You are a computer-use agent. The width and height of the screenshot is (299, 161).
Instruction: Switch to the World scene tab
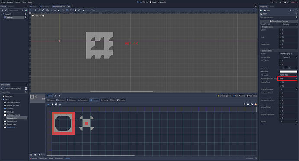point(34,6)
